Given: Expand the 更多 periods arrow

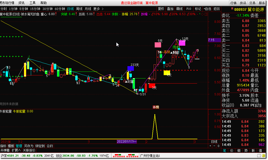Looking at the screenshot, I should (x=103, y=9).
